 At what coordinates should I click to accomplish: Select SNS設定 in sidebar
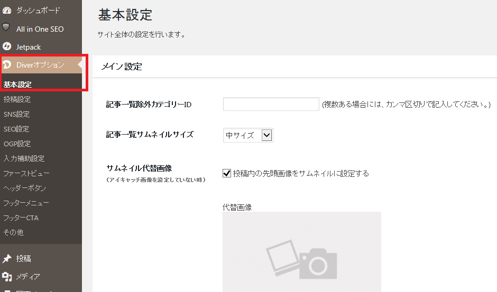16,114
